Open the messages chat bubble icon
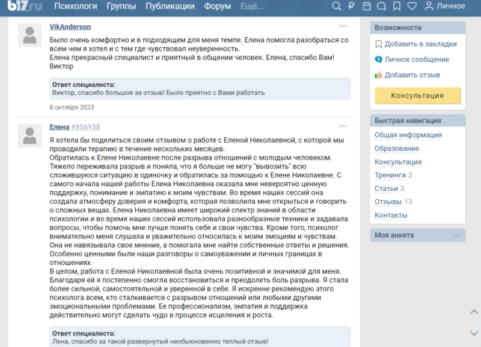The image size is (481, 347). [x=381, y=6]
